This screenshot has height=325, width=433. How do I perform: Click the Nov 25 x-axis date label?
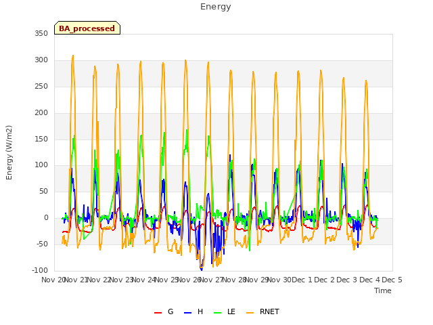click(x=166, y=280)
